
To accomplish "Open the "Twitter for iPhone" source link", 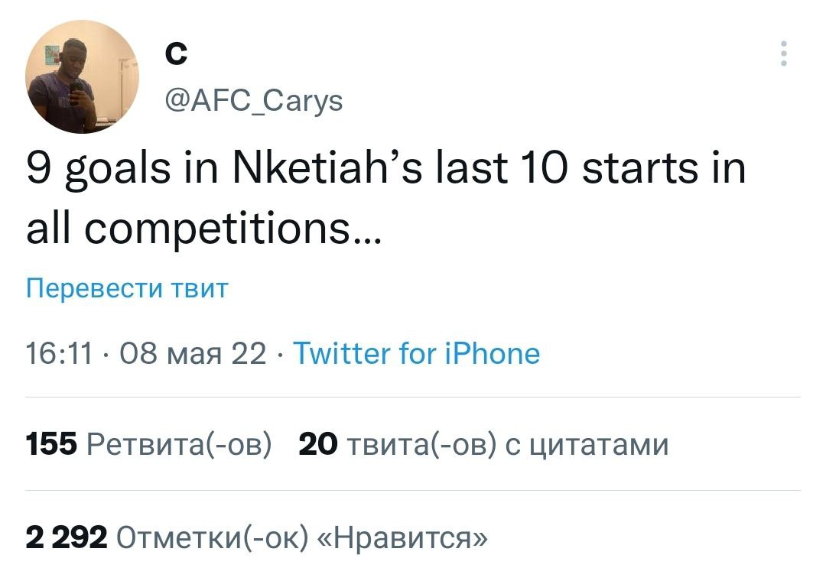I will (416, 353).
